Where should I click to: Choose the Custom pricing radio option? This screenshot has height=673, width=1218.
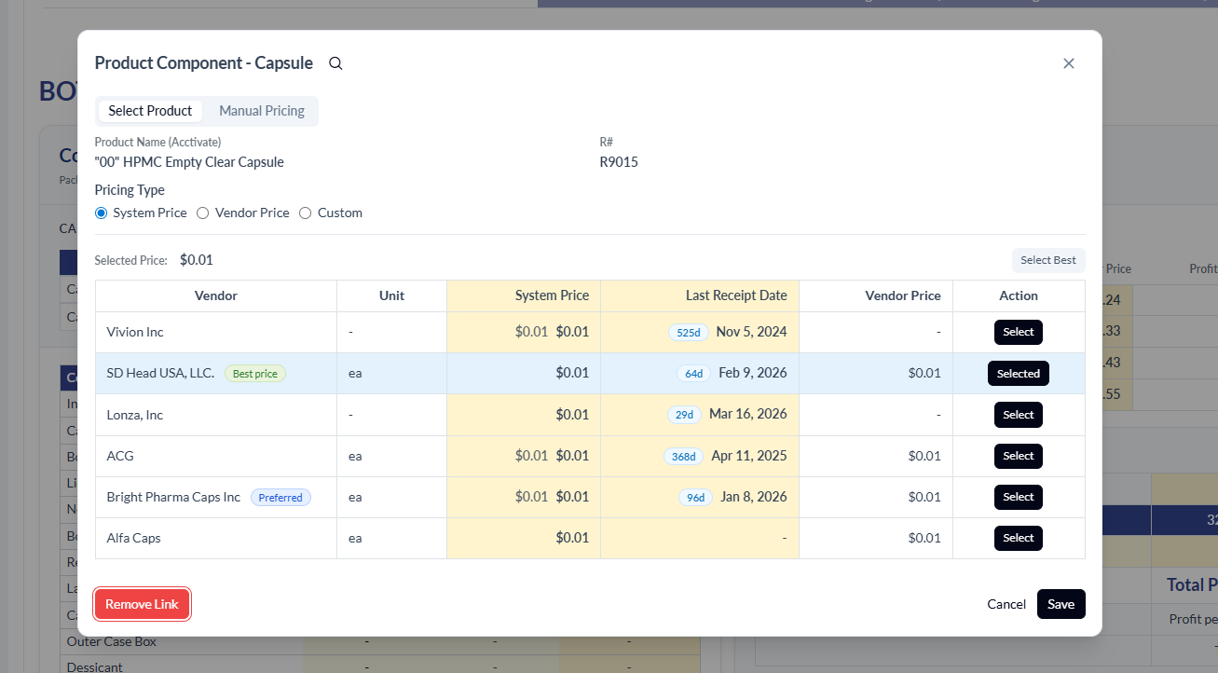306,213
